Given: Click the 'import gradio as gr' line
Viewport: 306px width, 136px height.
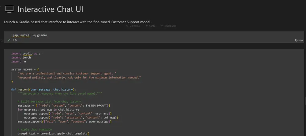Looking at the screenshot, I should 27,54.
